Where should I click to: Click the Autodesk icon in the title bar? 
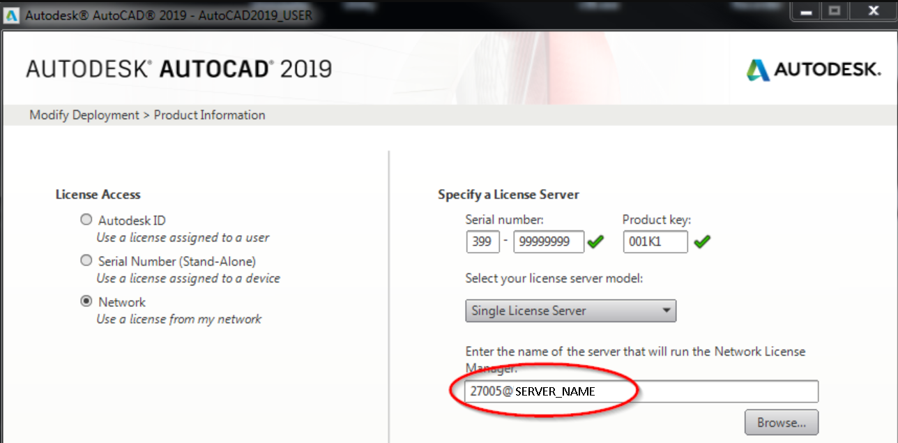(x=10, y=10)
